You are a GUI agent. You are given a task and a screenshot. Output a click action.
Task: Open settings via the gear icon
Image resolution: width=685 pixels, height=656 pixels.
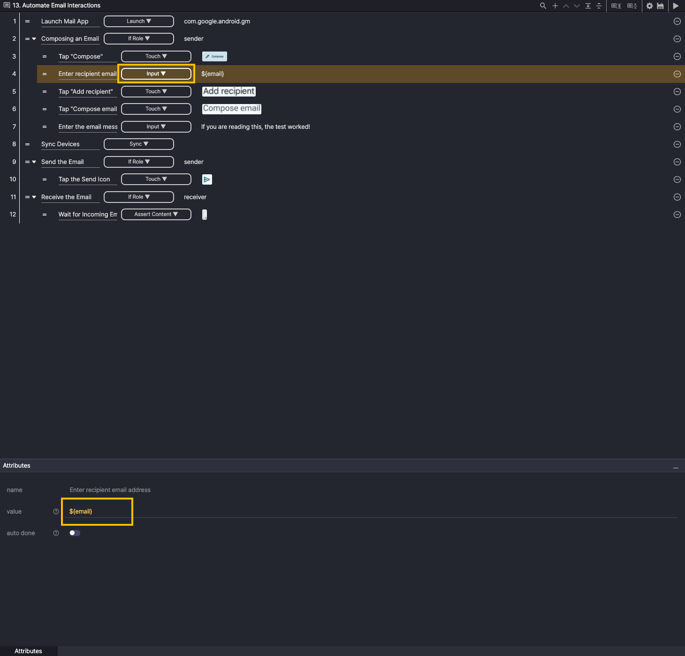(649, 6)
